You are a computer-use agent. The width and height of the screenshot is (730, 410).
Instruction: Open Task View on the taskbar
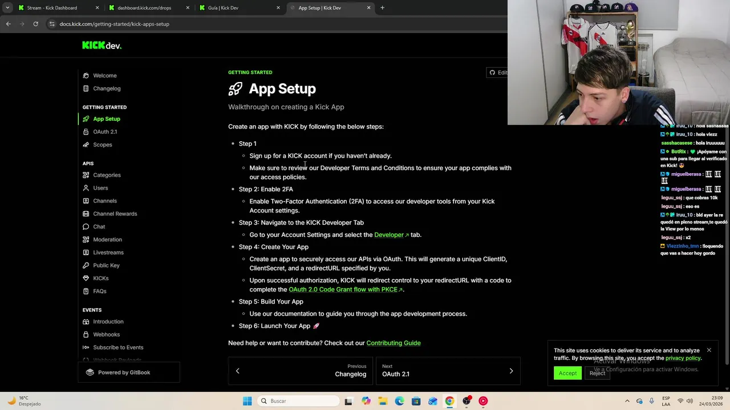click(348, 401)
